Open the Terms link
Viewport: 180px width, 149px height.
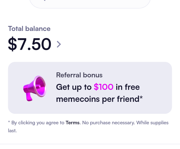coord(72,123)
